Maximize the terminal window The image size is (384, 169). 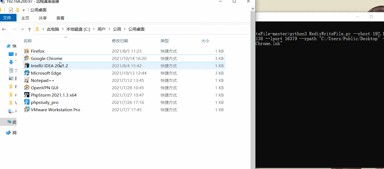click(x=371, y=17)
